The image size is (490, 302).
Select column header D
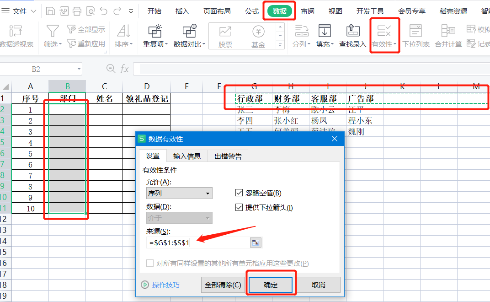tap(147, 86)
